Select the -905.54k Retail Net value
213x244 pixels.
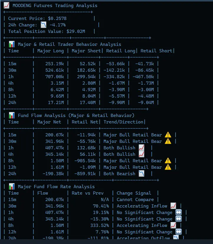(x=85, y=161)
